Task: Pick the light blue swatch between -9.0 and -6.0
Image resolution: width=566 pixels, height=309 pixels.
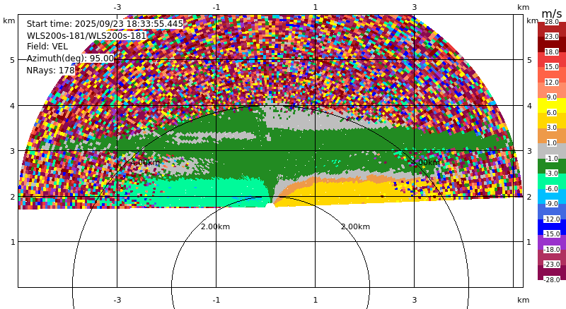Action: [x=552, y=196]
